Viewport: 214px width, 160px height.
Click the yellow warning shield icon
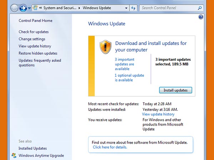coord(105,47)
